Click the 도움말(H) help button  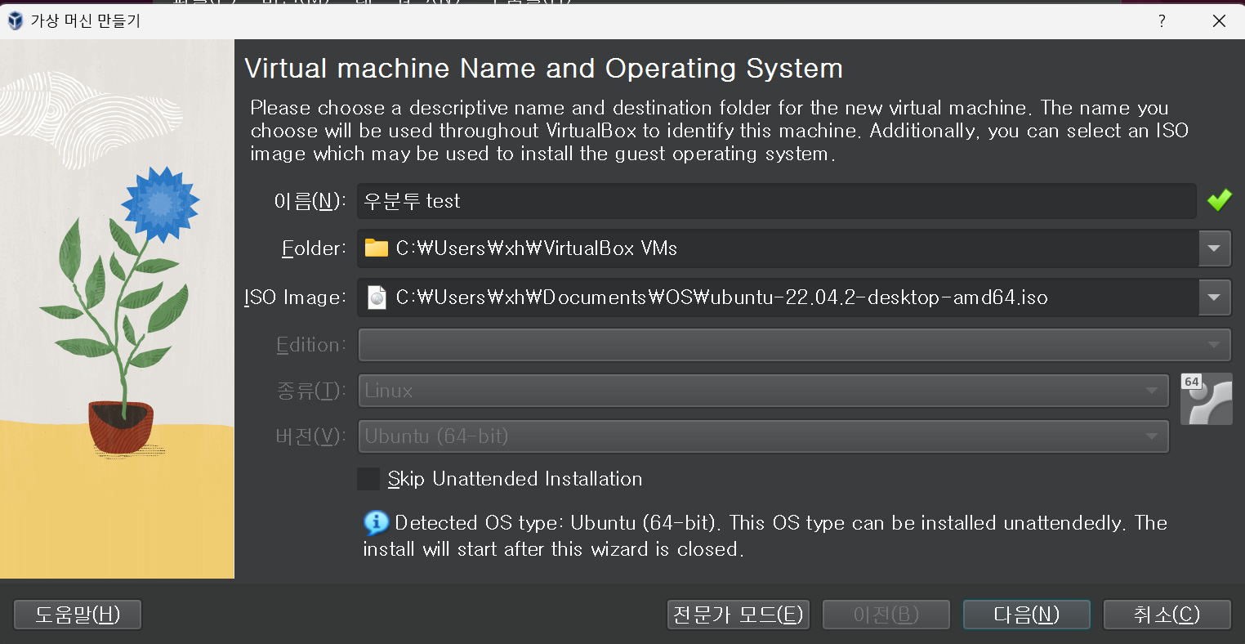coord(78,615)
